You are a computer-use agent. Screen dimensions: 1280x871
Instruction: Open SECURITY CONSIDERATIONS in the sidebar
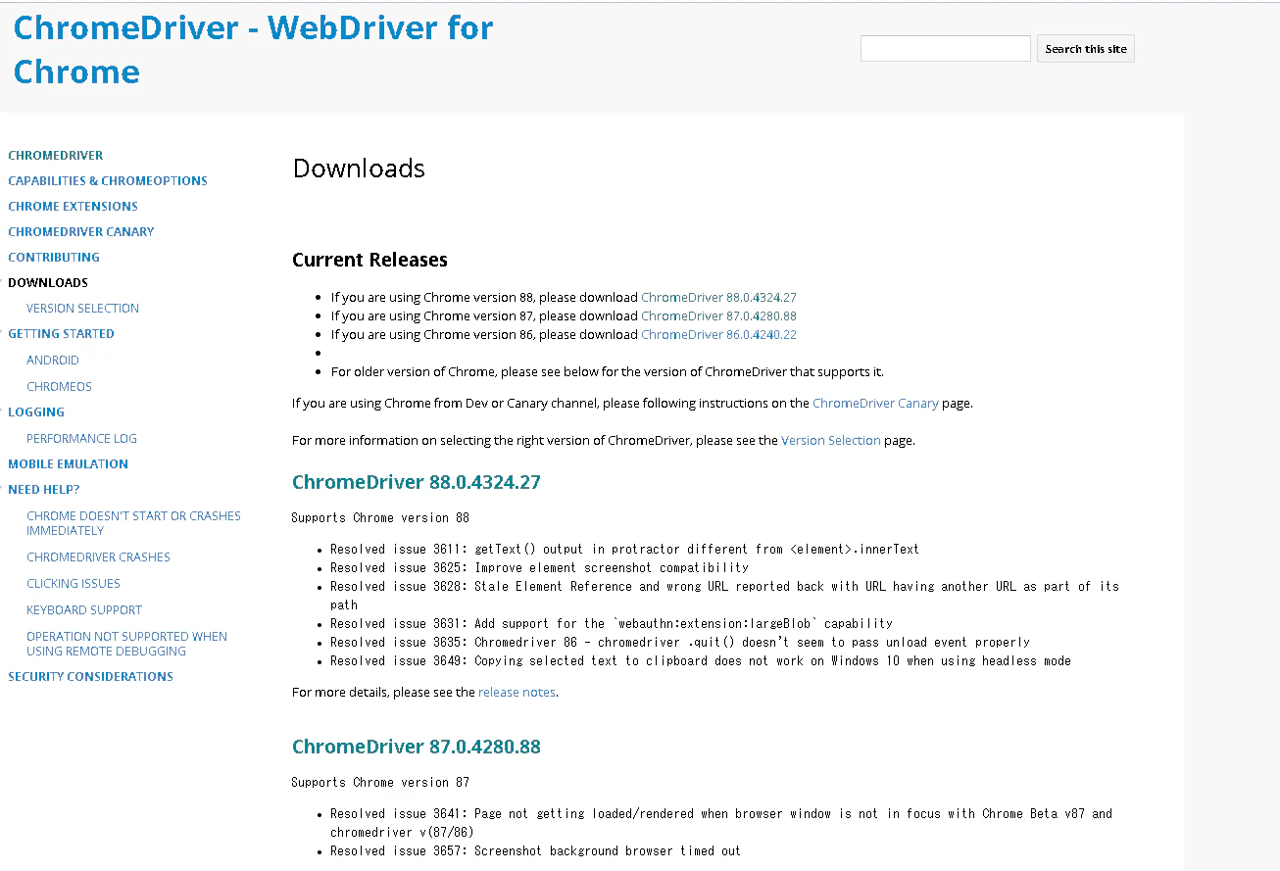(x=90, y=676)
